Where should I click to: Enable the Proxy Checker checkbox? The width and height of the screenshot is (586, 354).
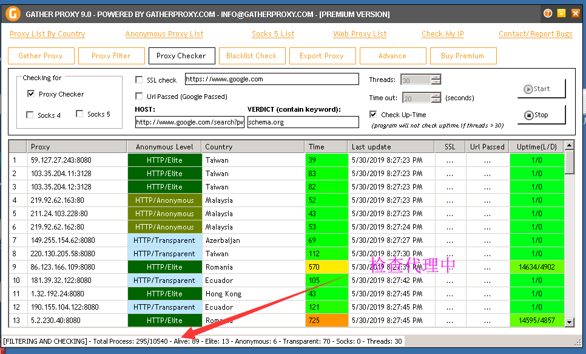[x=31, y=94]
